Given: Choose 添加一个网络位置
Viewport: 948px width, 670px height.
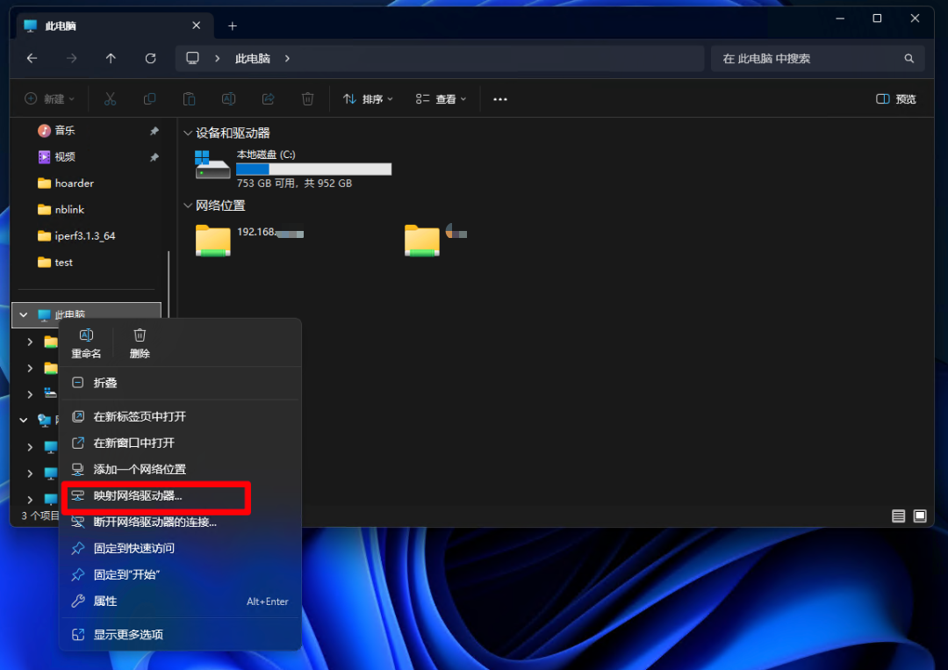Looking at the screenshot, I should click(180, 469).
